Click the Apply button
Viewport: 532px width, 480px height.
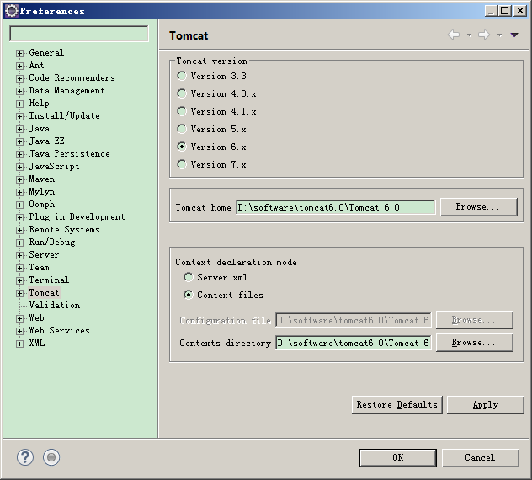point(486,405)
